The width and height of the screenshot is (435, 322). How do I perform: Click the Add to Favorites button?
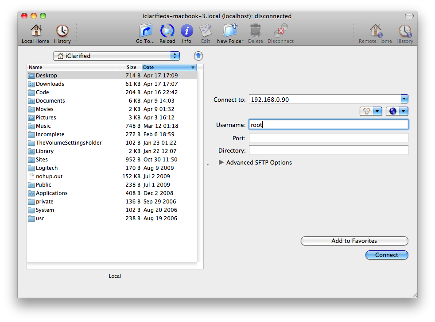(x=354, y=241)
